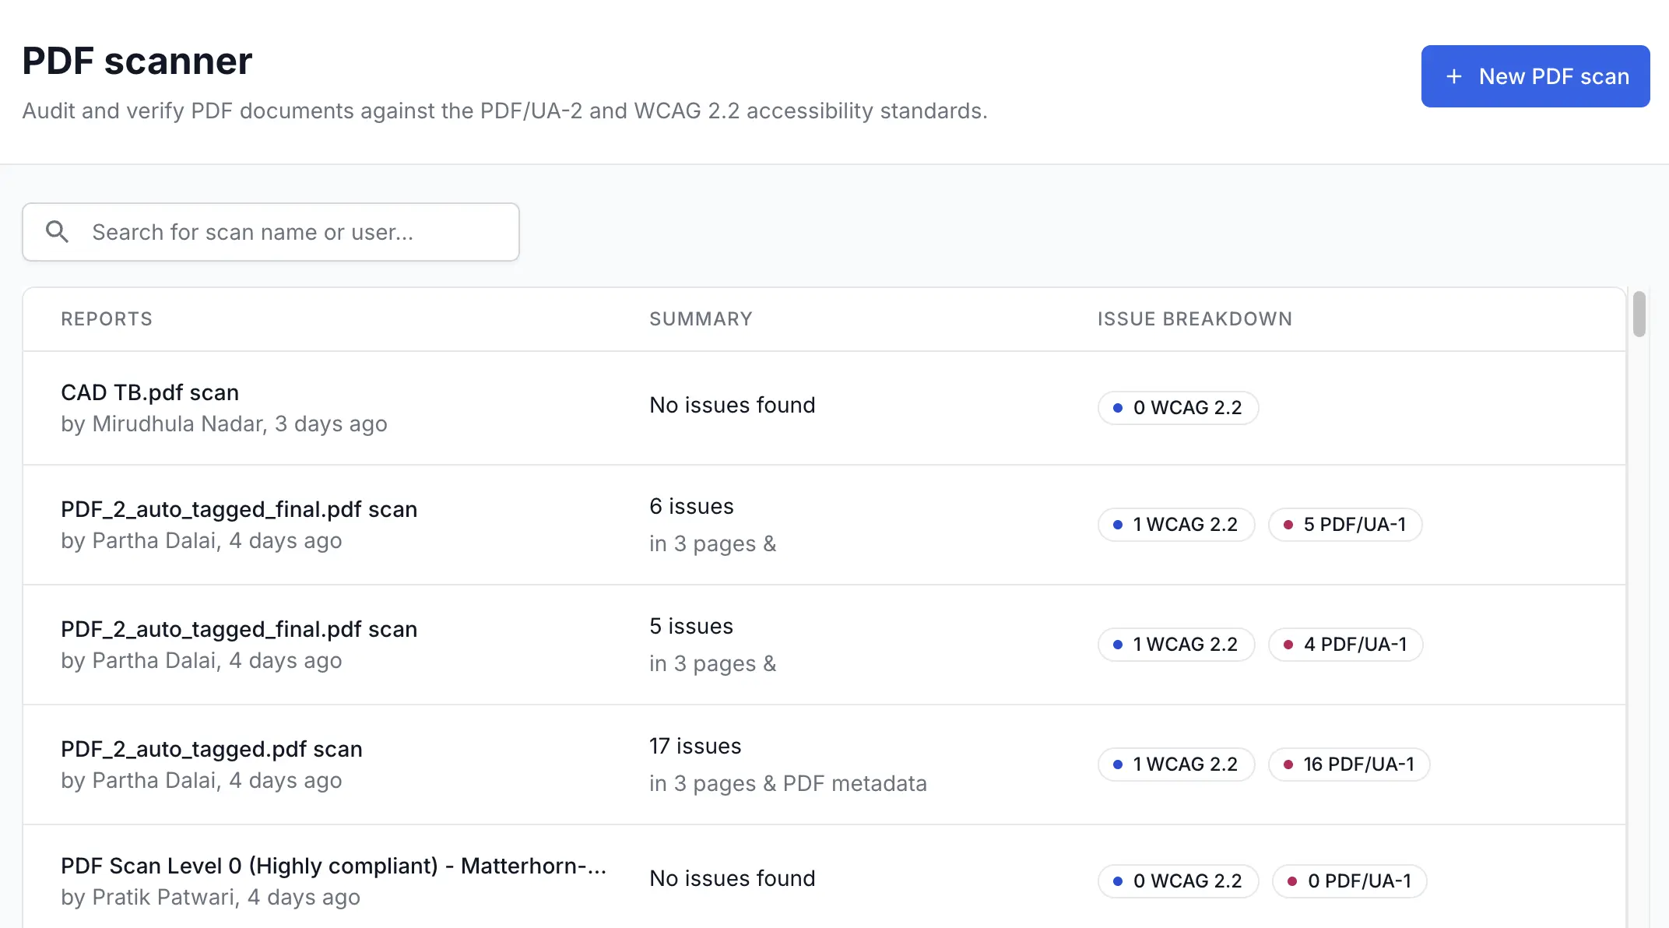Click the 5 PDF/UA-1 issue badge

coord(1345,525)
